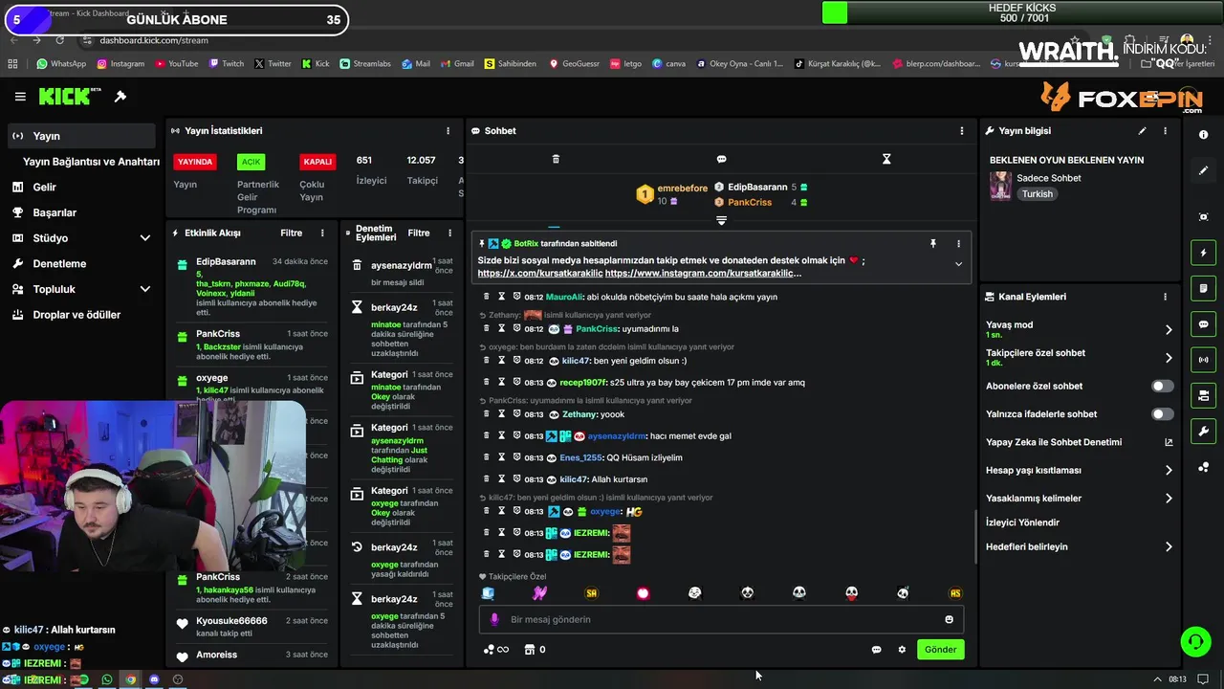
Task: Click the wrench icon in right sidebar
Action: click(1203, 432)
